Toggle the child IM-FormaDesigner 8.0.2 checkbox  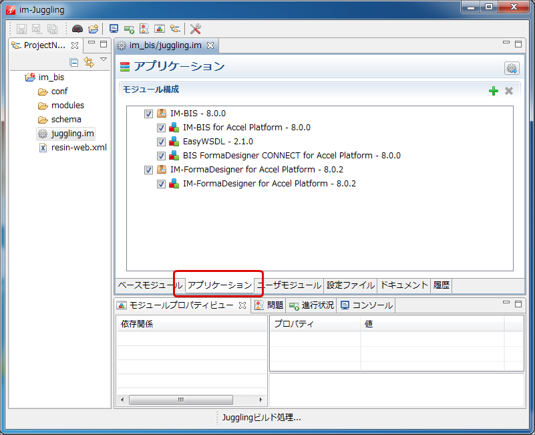(161, 184)
